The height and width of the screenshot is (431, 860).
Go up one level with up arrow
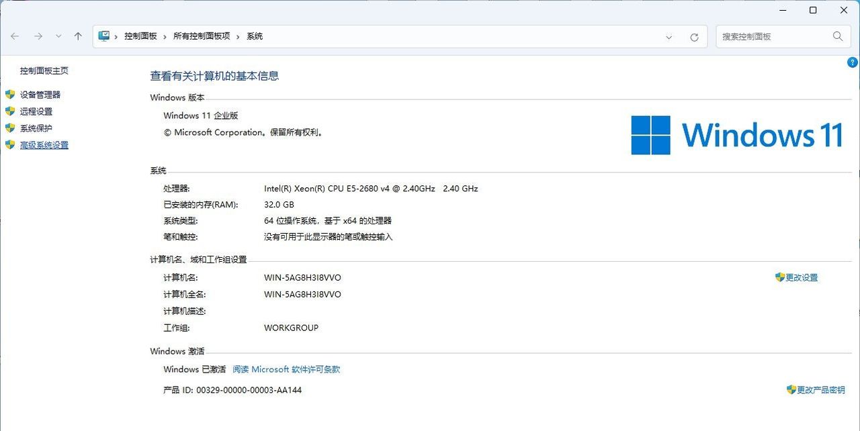point(78,36)
